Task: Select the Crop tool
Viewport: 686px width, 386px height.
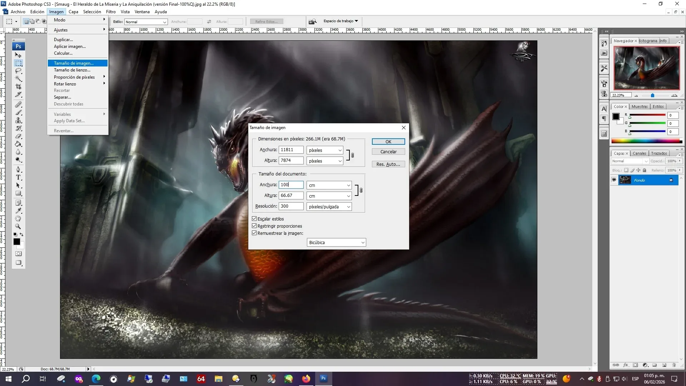Action: point(18,86)
